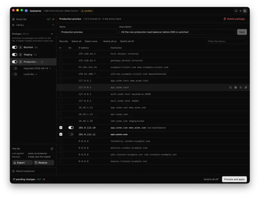
Task: Click the auth.acme.test hostname
Action: pos(120,94)
